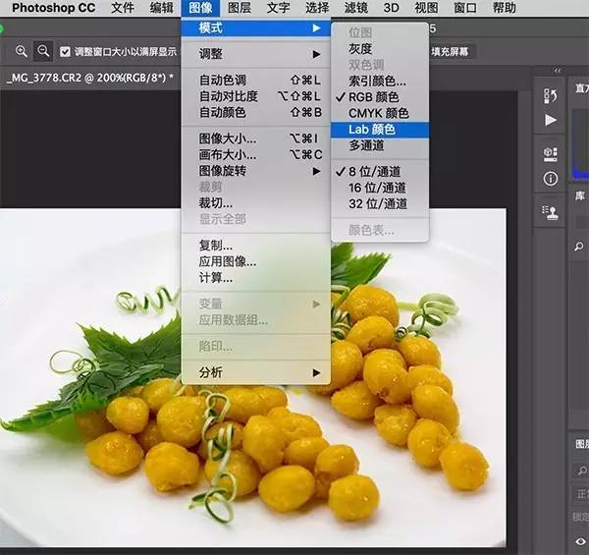
Task: Click the 填充屏幕 button
Action: (x=450, y=51)
